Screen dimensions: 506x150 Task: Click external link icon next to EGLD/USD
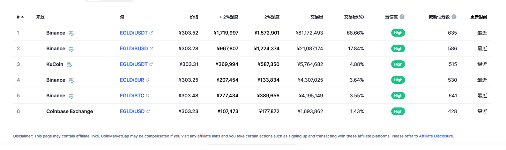[148, 111]
